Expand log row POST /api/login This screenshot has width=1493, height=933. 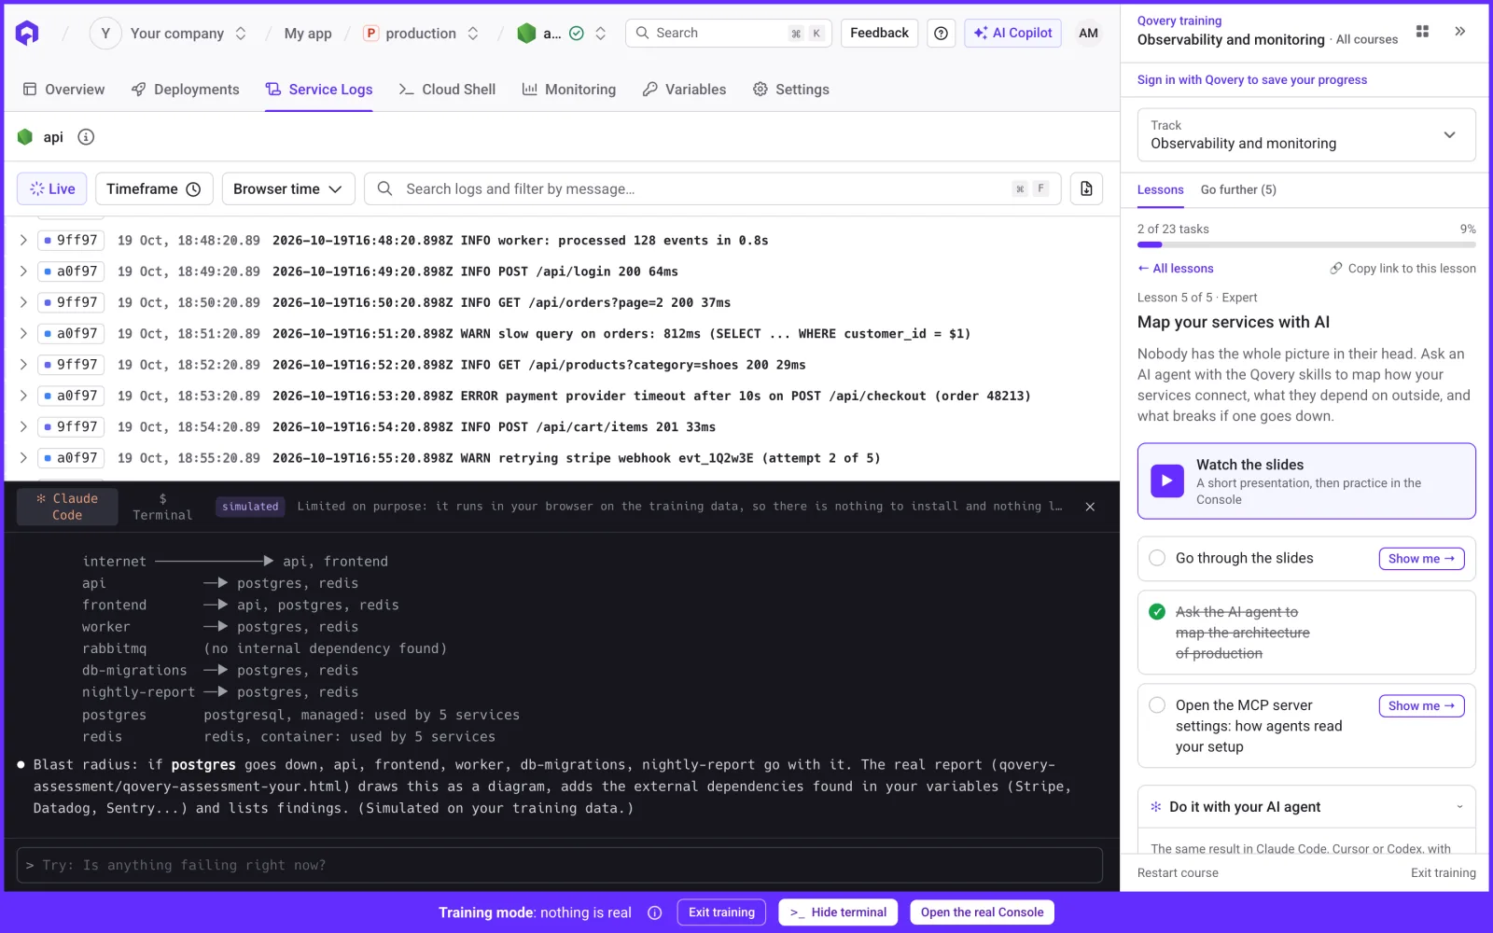click(x=23, y=272)
